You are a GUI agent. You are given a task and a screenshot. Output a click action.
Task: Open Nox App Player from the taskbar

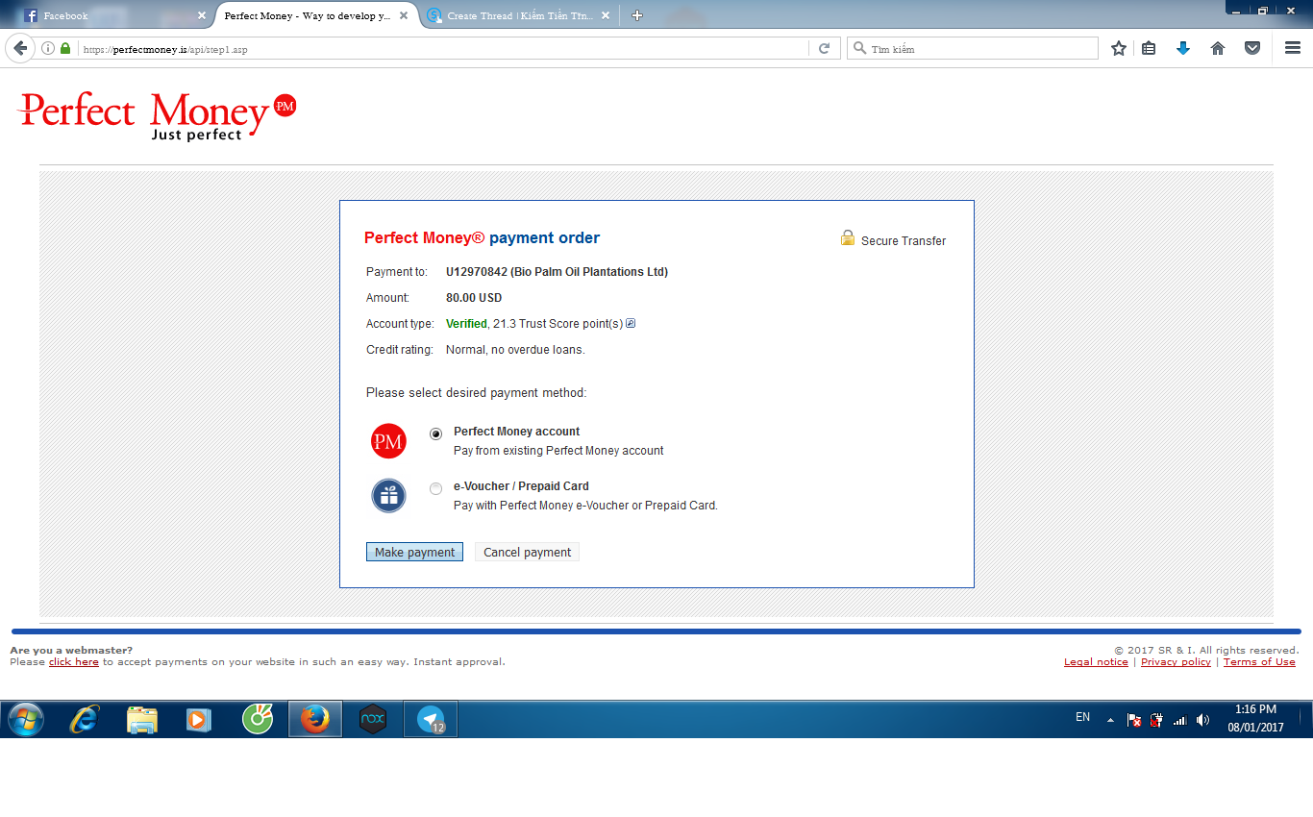(373, 719)
